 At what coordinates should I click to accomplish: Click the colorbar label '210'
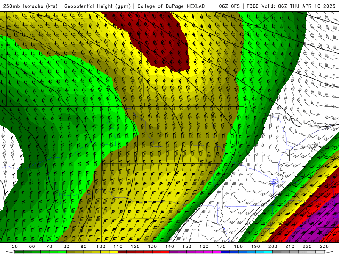pyautogui.click(x=290, y=246)
